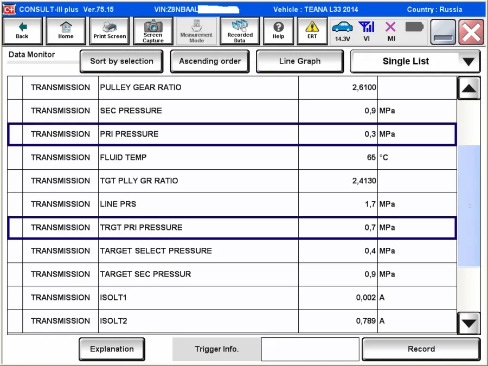Toggle selection box for TARGET SELECT PRESSURE row

(x=15, y=251)
